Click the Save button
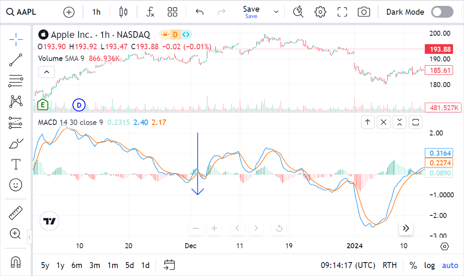This screenshot has width=464, height=276. (x=251, y=11)
